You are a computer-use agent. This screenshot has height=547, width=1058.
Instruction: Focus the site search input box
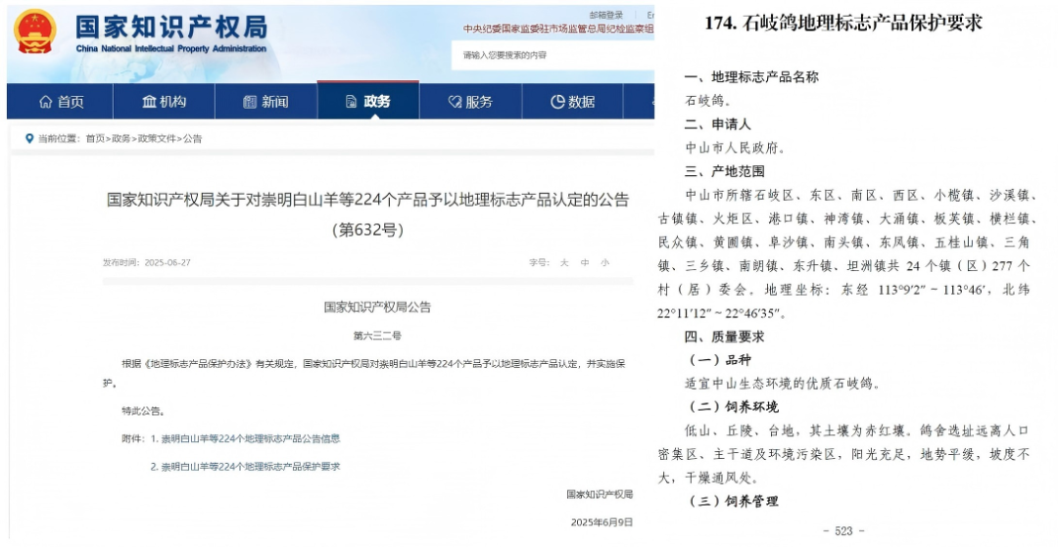click(x=554, y=55)
